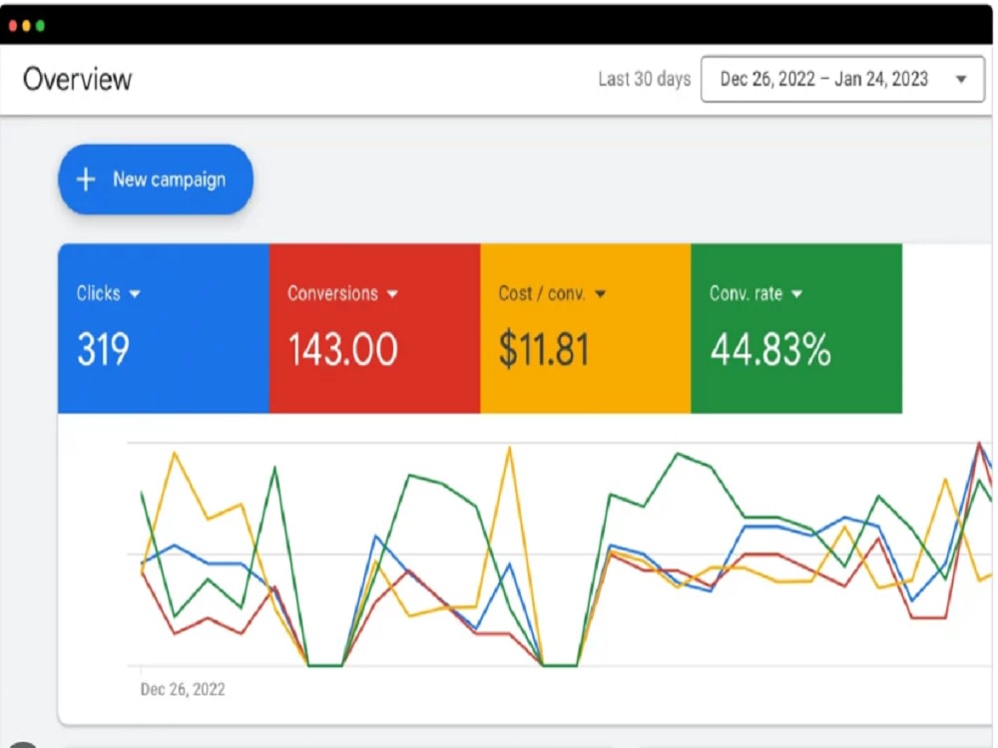Click the Last 30 days label

(644, 79)
